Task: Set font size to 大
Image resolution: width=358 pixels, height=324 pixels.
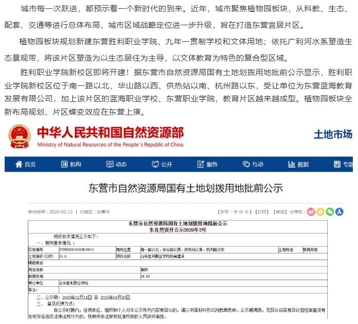Action: pyautogui.click(x=236, y=212)
